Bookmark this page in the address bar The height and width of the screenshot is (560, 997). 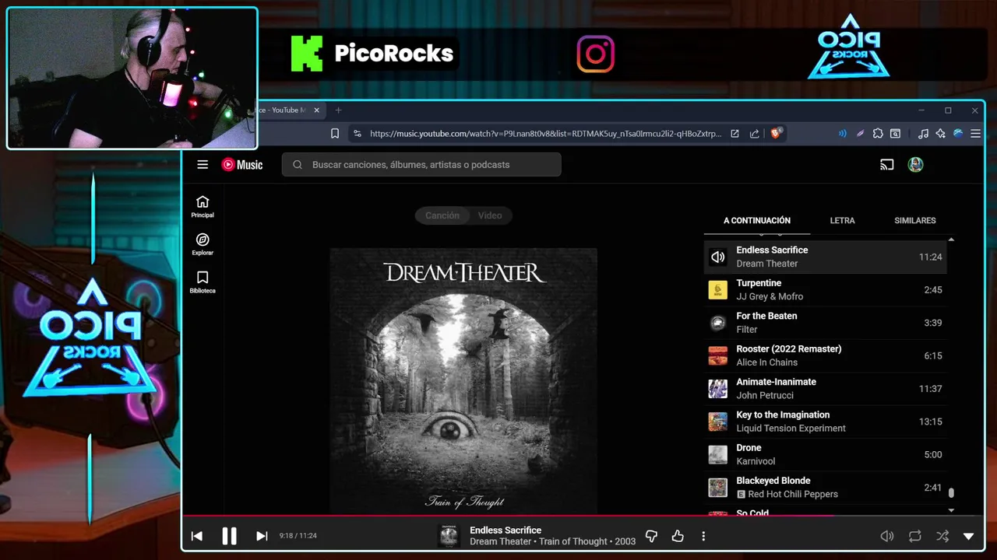[x=335, y=134]
